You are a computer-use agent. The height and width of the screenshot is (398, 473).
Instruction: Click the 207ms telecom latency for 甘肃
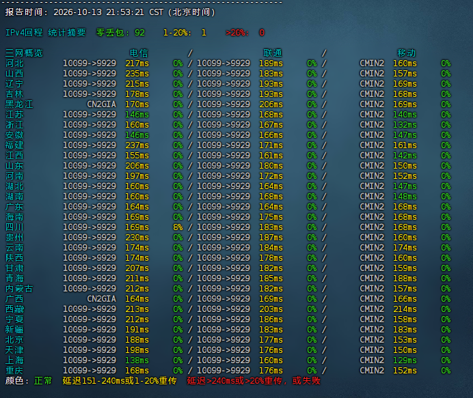[x=137, y=268]
